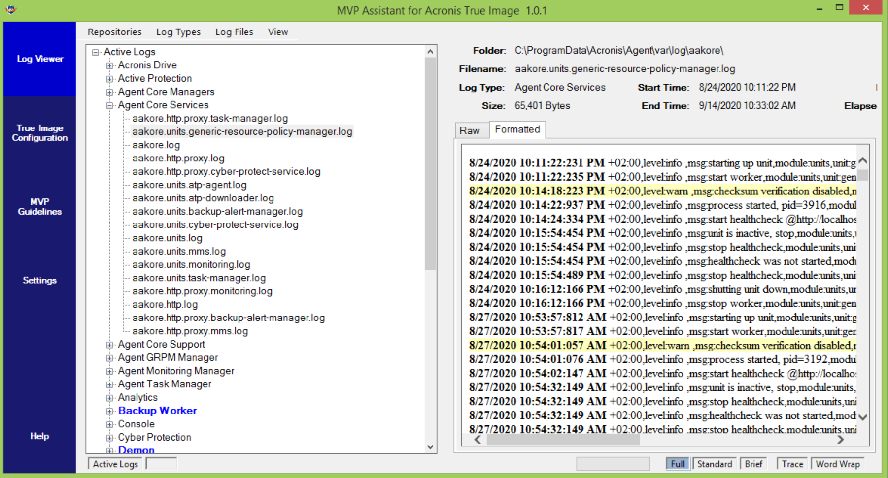888x478 pixels.
Task: Expand the Backup Worker node
Action: click(x=109, y=411)
